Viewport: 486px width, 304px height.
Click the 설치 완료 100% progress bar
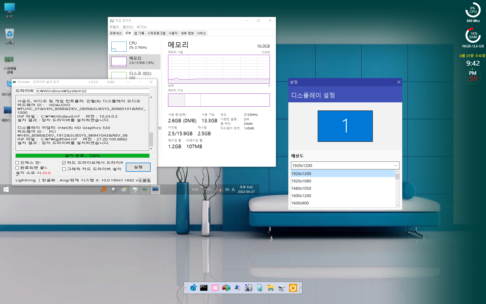[x=82, y=156]
